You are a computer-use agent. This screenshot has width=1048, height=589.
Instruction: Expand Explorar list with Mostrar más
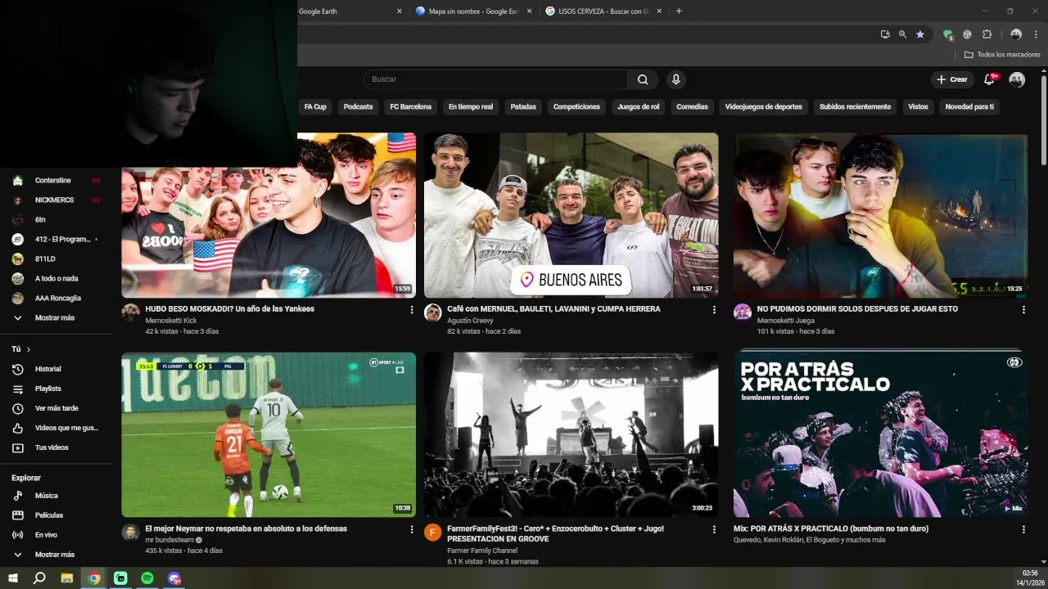(x=56, y=555)
